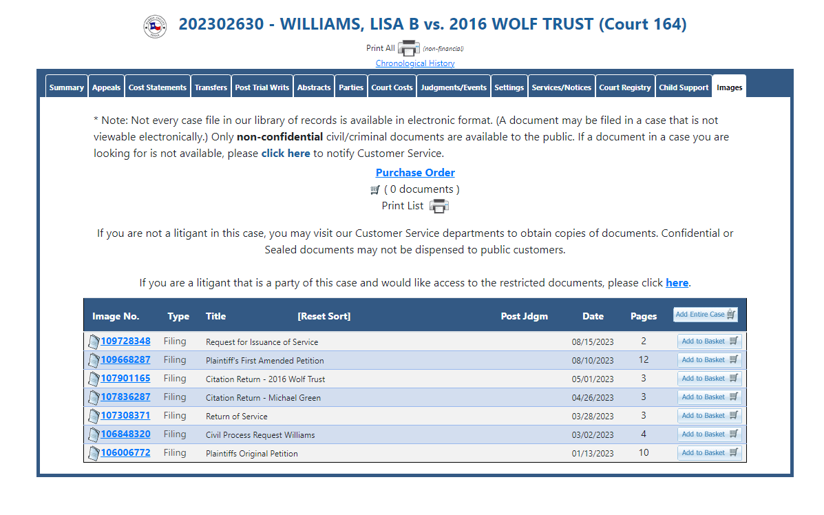Click the document icon for image 106848320

pos(94,434)
